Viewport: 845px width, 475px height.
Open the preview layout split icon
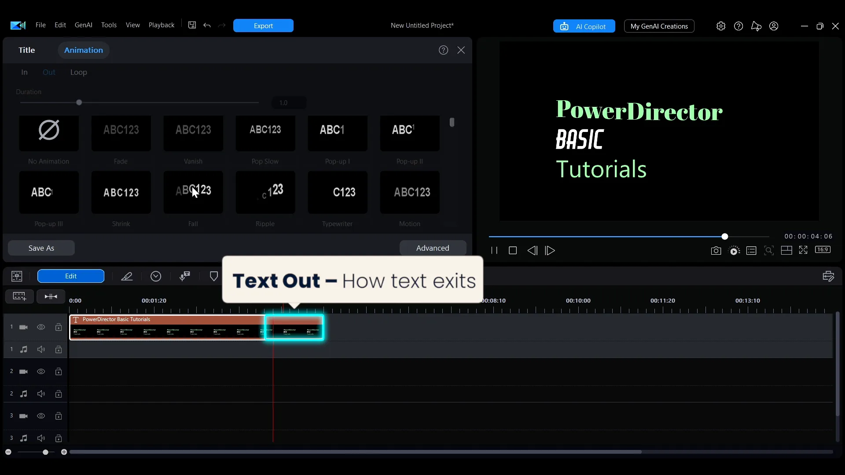coord(786,250)
